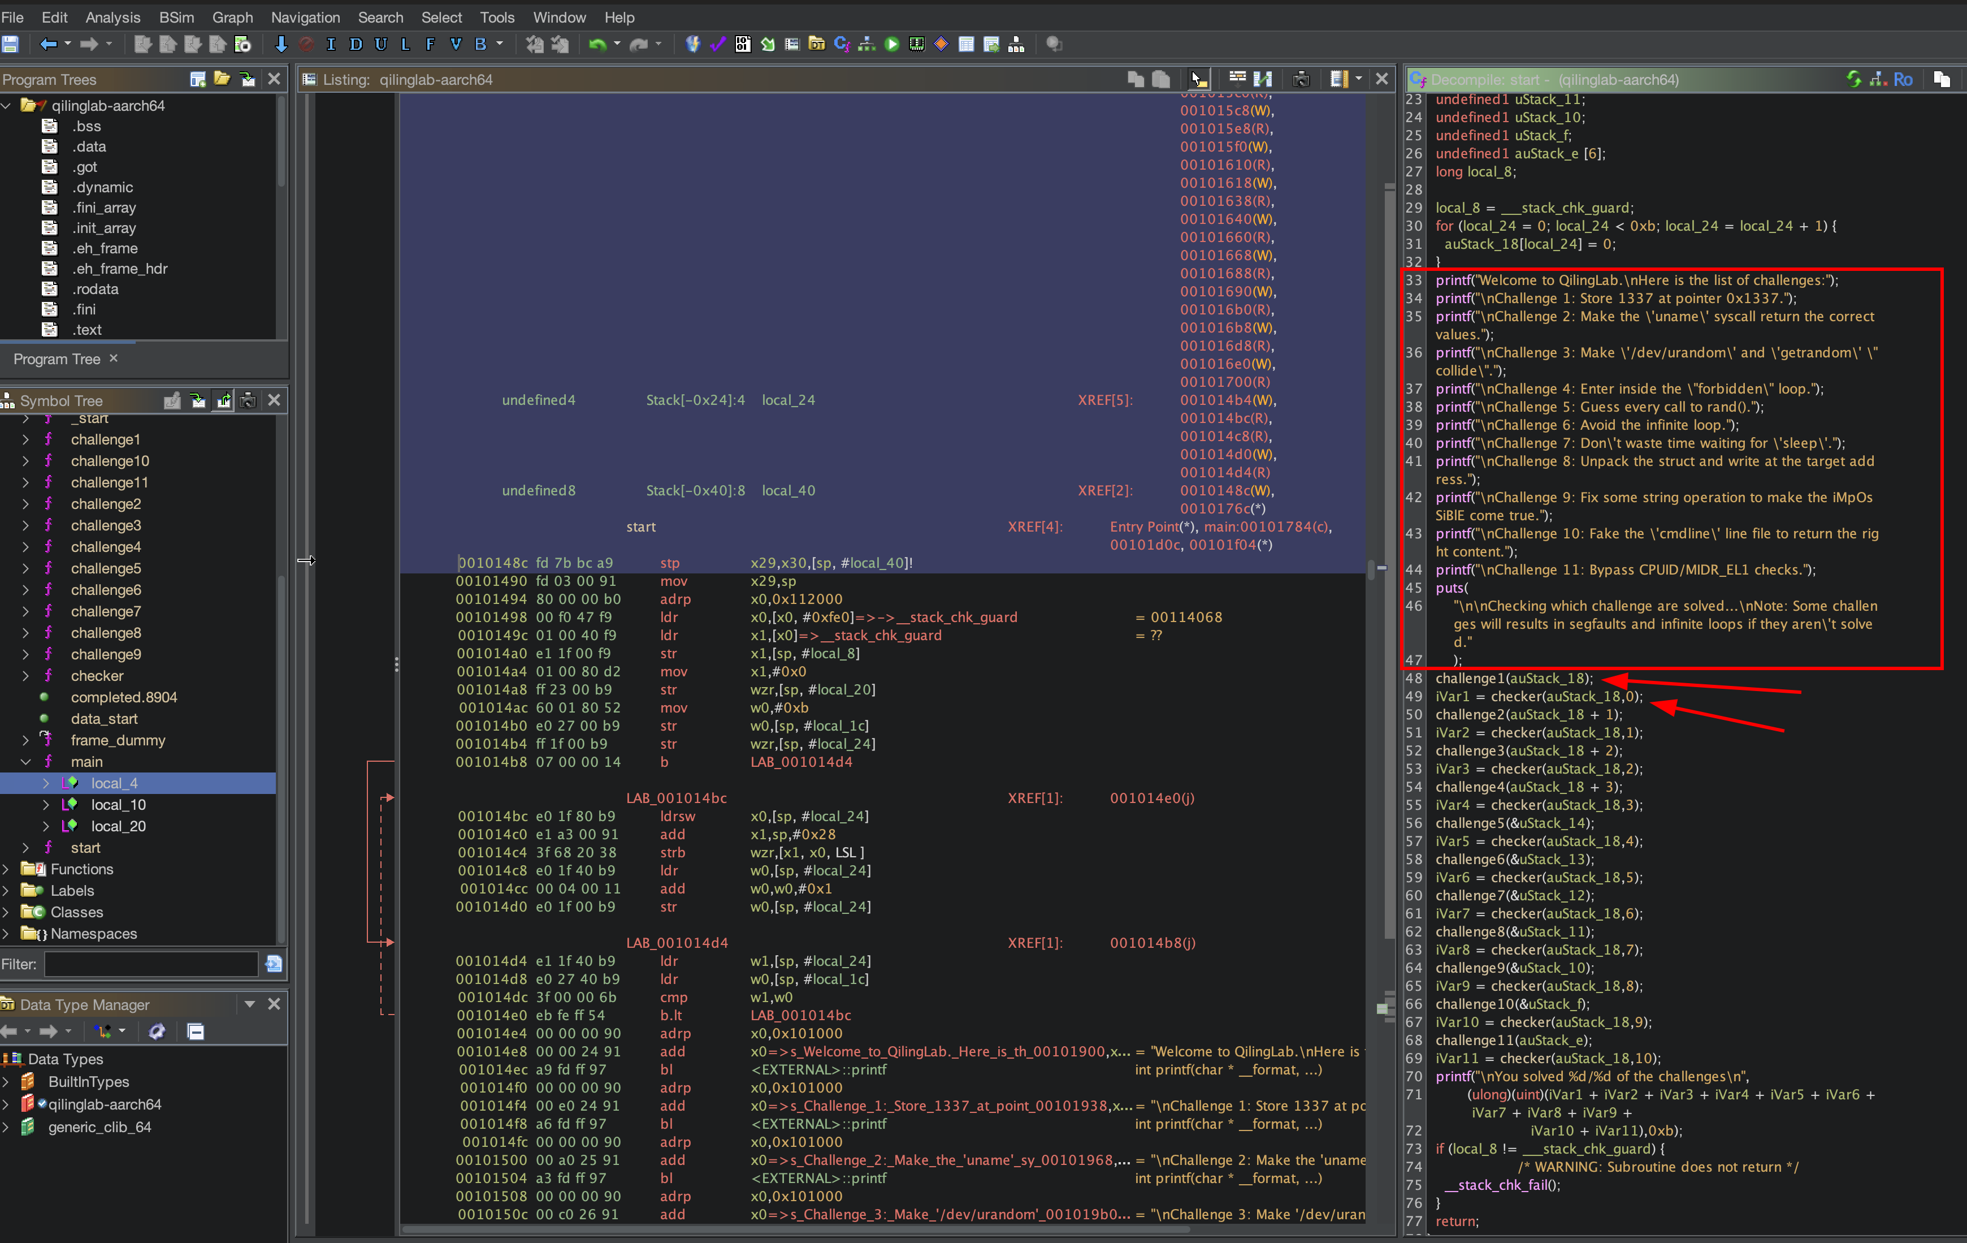Collapse the 'qilinglab-aarch64' program tree root
1967x1243 pixels.
(x=6, y=105)
